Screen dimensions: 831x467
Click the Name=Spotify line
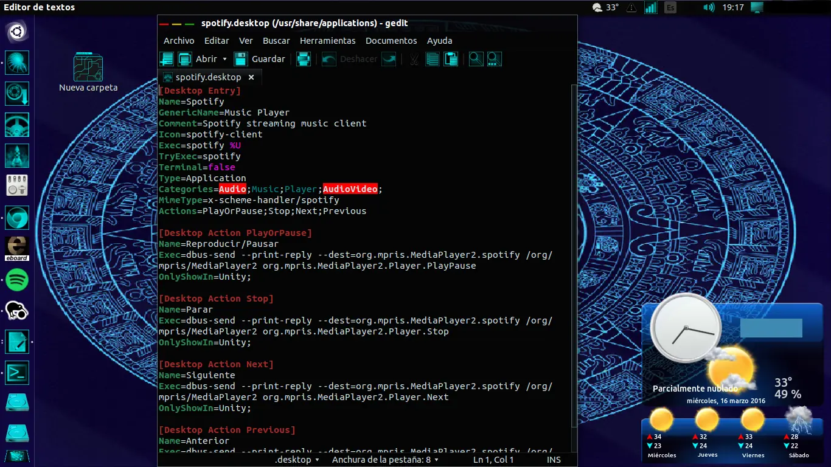192,102
